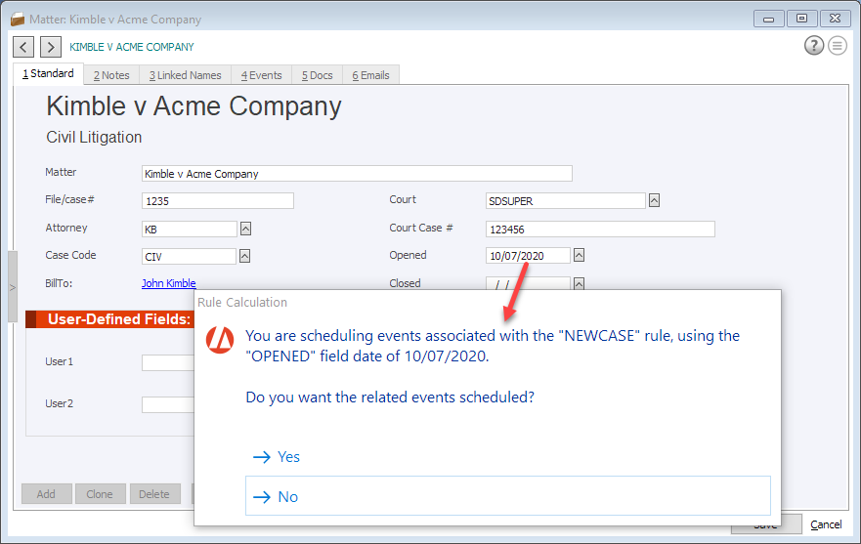The width and height of the screenshot is (861, 544).
Task: Open the Attorney lookup dropdown
Action: coord(246,229)
